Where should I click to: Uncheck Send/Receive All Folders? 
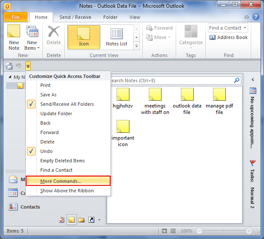pos(68,104)
